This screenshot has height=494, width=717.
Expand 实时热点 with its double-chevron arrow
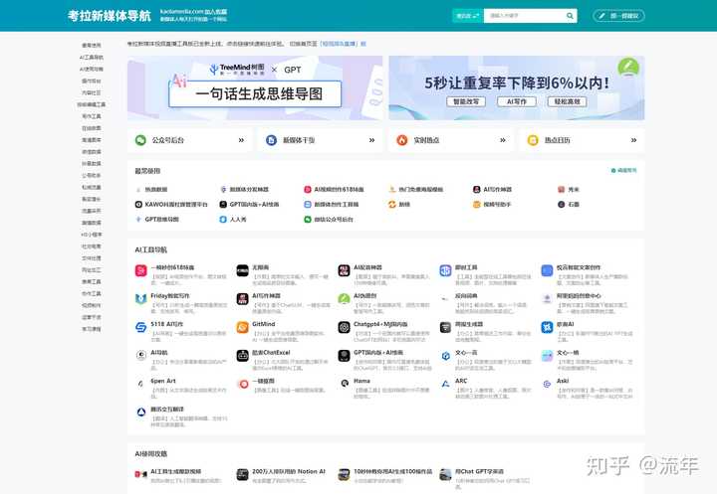click(x=503, y=140)
